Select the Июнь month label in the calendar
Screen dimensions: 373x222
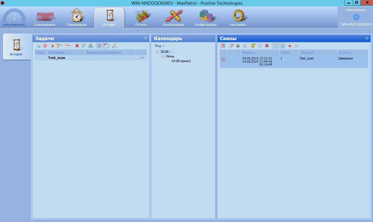tap(170, 56)
